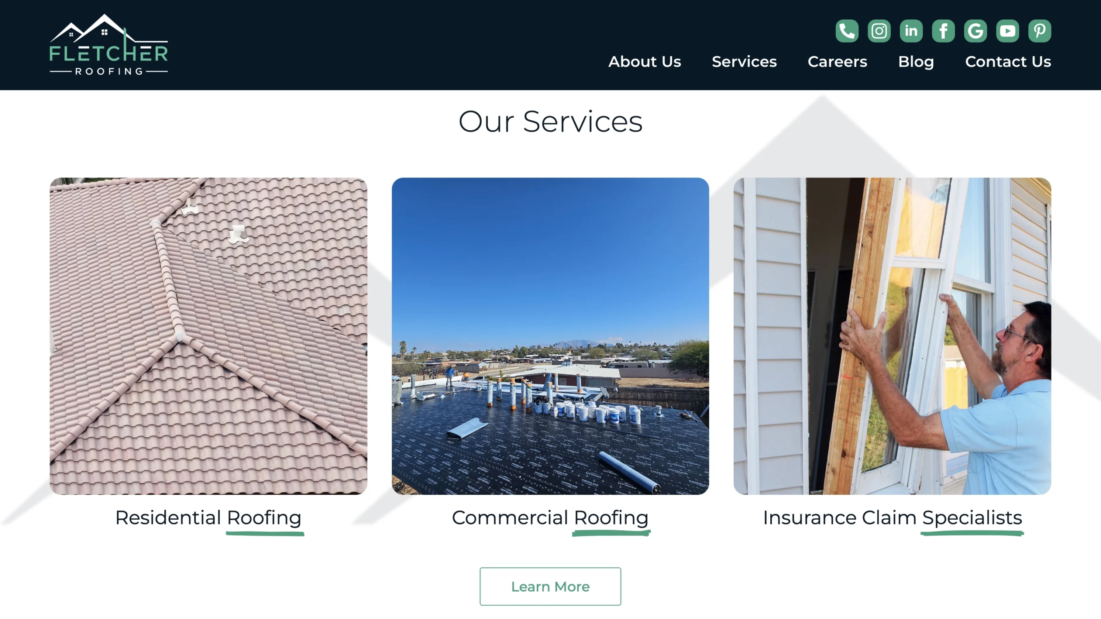Open the Commercial Roofing link
The width and height of the screenshot is (1101, 619).
pyautogui.click(x=550, y=518)
